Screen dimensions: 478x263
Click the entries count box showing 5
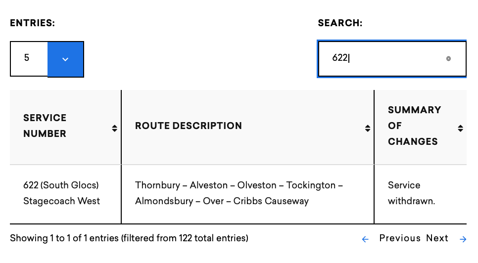(x=28, y=59)
